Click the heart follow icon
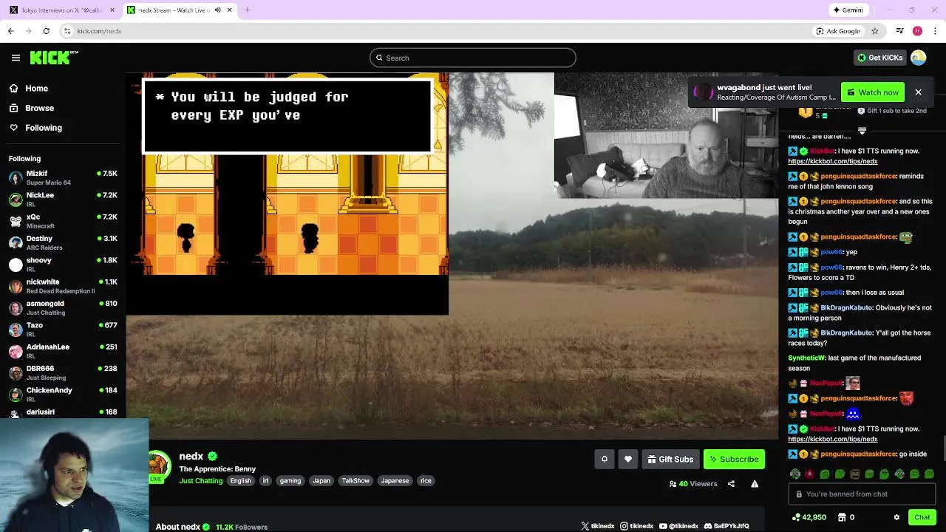Viewport: 946px width, 532px height. [628, 459]
